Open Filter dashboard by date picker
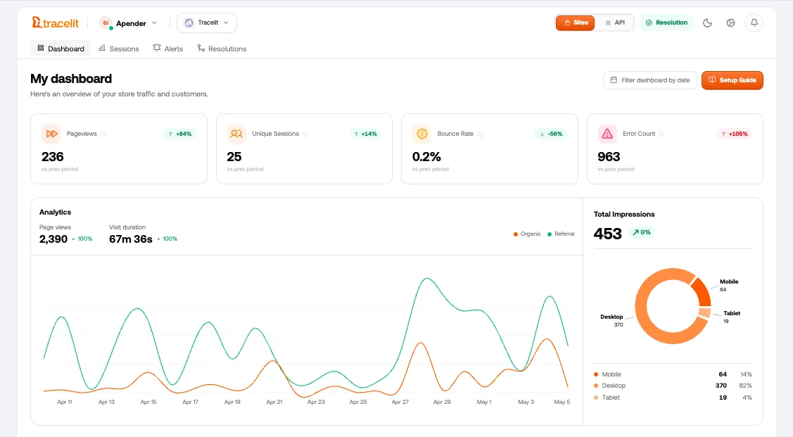 650,80
